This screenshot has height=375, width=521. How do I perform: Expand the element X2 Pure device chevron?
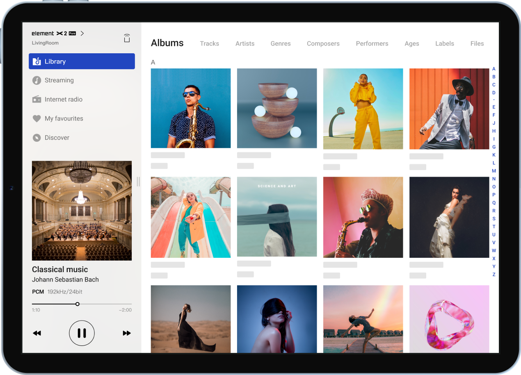point(82,33)
